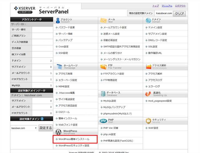Screen dimensions: 200x153
Task: Open DNSレコード設定
Action: (x=157, y=40)
